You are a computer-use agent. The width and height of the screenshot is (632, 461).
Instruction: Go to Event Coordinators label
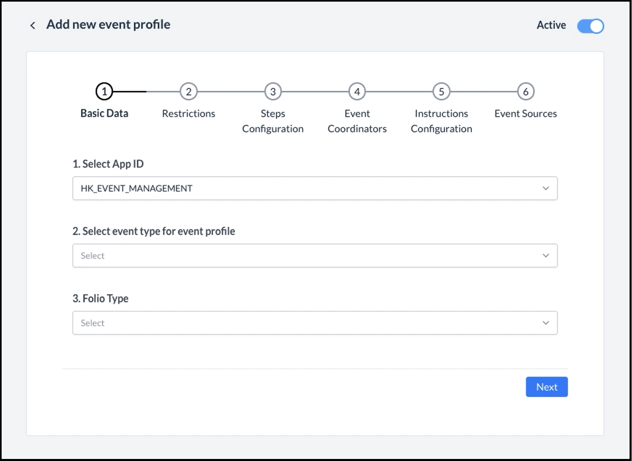point(357,121)
